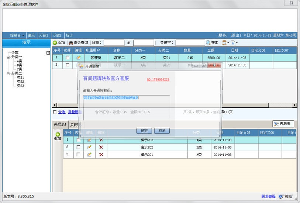300x203 pixels.
Task: Collapse the 分类二 tree node
Action: pos(8,74)
